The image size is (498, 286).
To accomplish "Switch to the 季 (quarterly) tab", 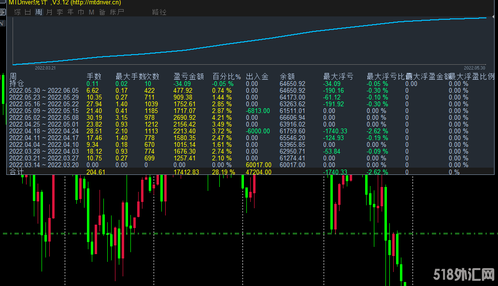I will 60,12.
